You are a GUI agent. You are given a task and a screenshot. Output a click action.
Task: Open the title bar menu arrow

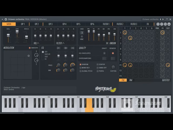tap(2, 19)
